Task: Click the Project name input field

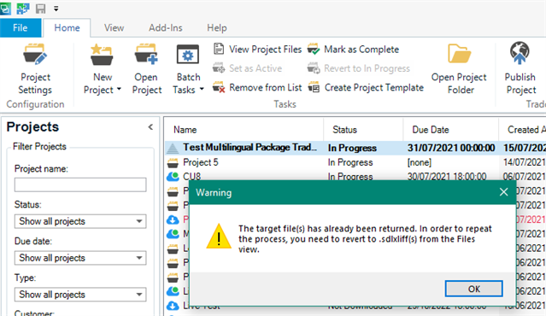Action: 80,184
